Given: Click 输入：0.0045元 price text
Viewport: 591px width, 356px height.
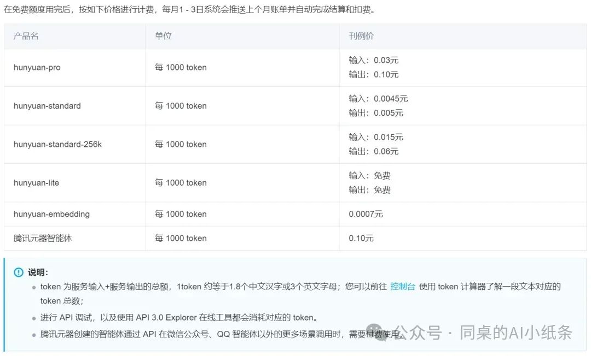Looking at the screenshot, I should coord(378,98).
